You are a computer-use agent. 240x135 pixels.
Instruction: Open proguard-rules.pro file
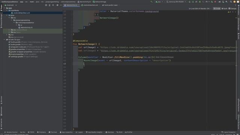click(29, 47)
